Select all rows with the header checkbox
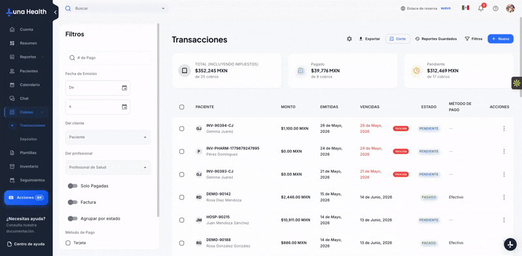The width and height of the screenshot is (522, 256). (x=181, y=107)
